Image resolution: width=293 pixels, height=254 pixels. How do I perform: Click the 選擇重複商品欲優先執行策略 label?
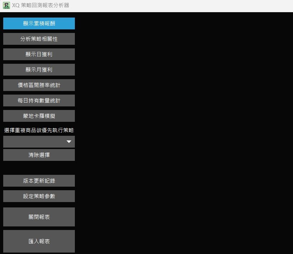(x=39, y=130)
